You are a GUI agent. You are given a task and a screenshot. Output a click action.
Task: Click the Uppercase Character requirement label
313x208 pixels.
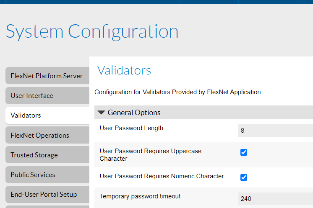(x=151, y=155)
